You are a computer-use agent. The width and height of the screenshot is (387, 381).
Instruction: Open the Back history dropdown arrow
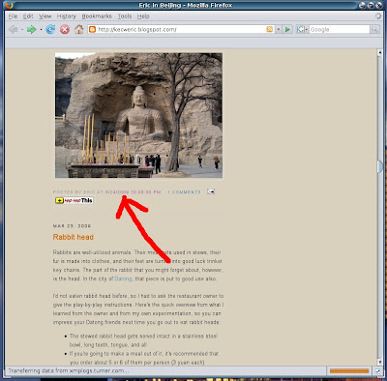pyautogui.click(x=22, y=30)
